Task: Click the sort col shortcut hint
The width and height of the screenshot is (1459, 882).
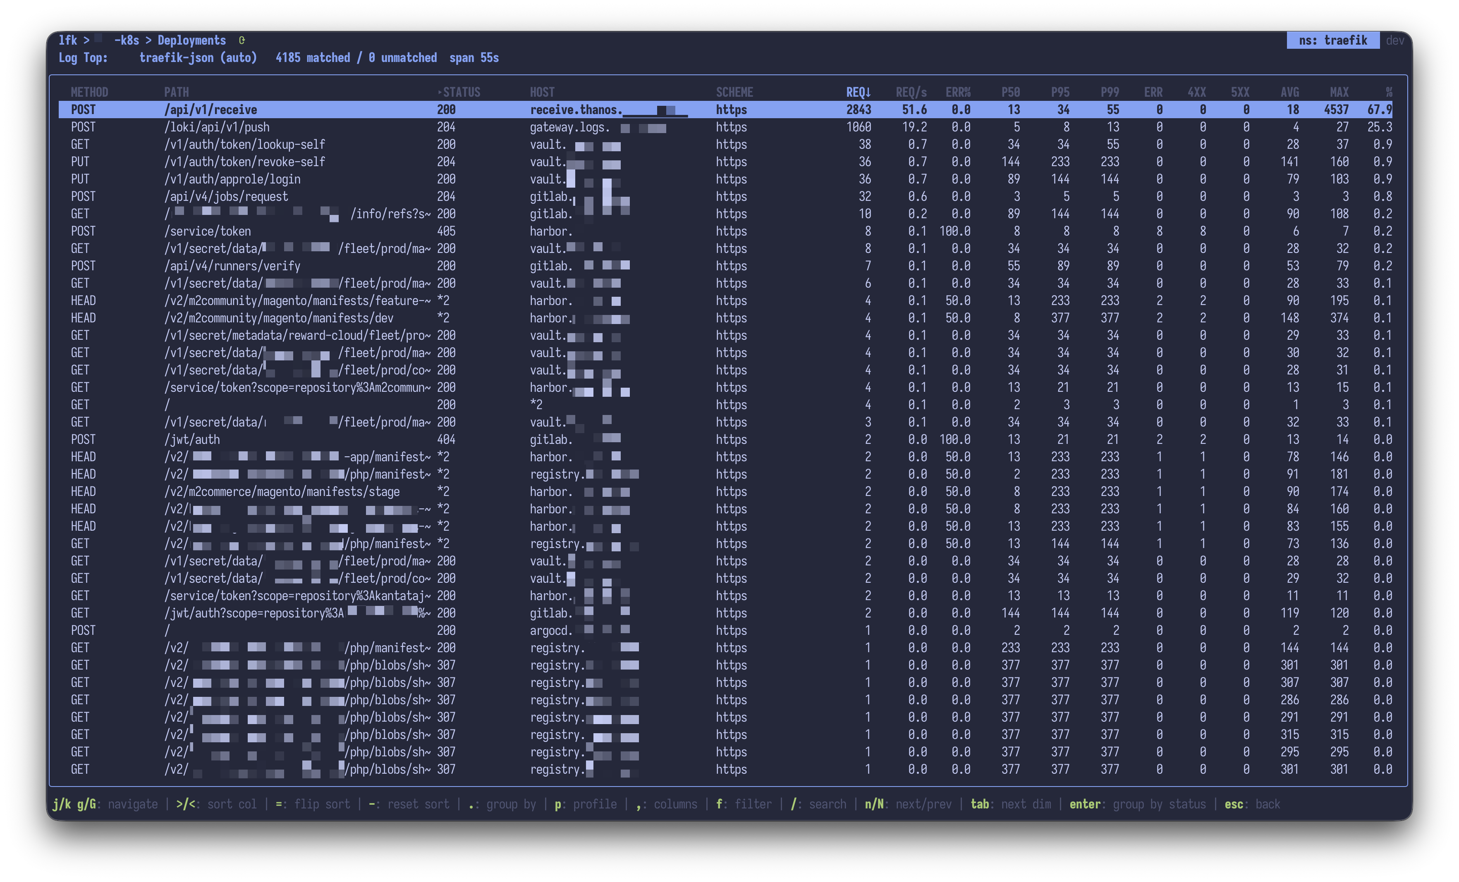Action: click(x=216, y=804)
